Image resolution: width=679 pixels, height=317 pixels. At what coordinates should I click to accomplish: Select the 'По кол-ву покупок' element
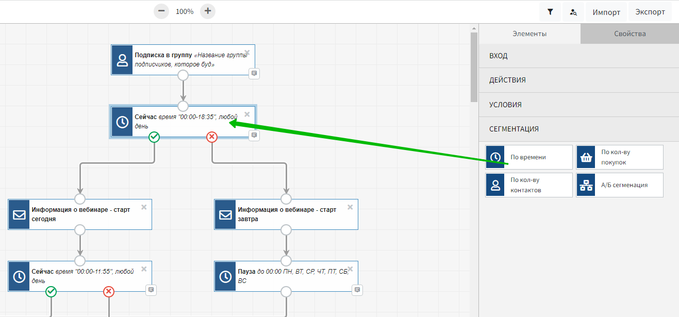(x=619, y=157)
